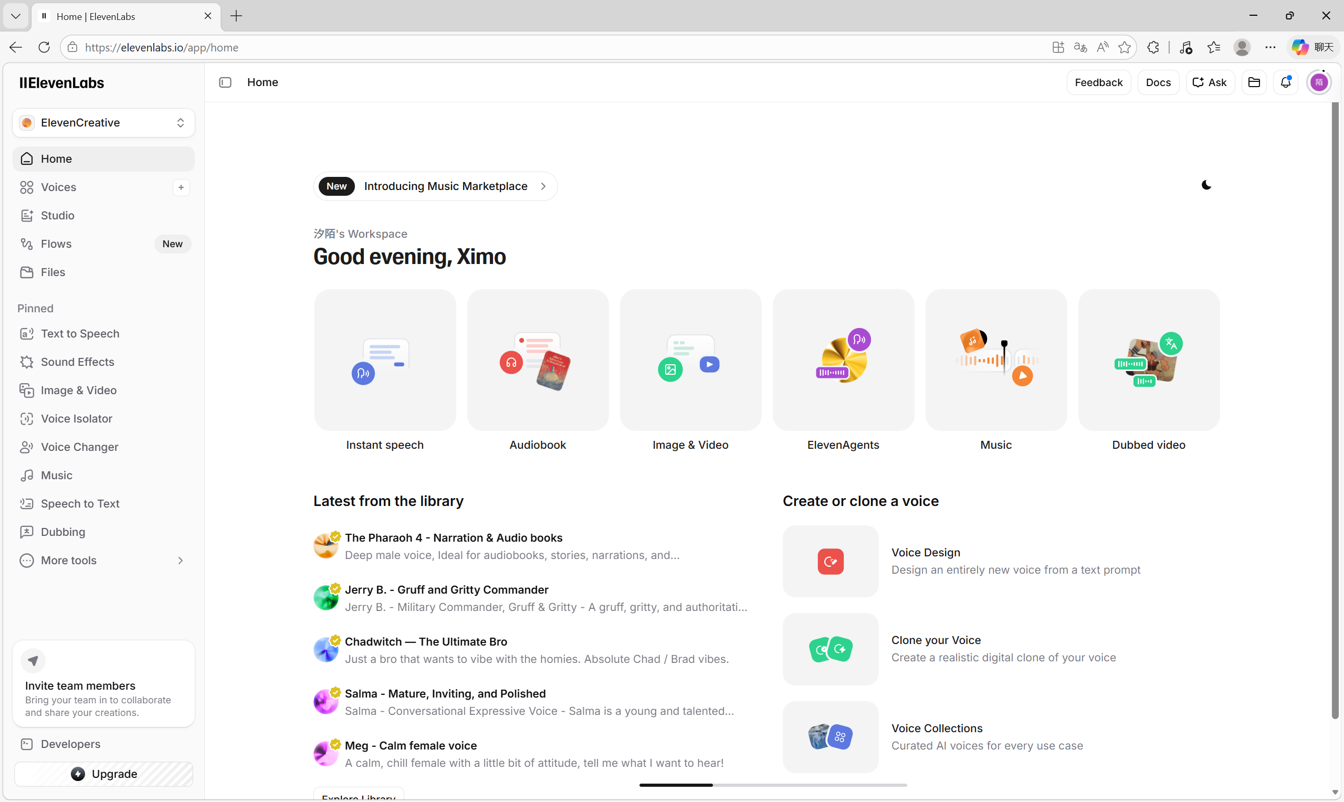
Task: Open Developers in the sidebar
Action: (x=103, y=744)
